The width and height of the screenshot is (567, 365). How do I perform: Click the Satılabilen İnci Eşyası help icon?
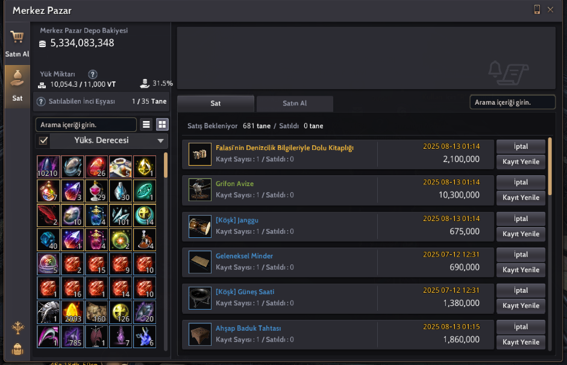click(x=41, y=102)
